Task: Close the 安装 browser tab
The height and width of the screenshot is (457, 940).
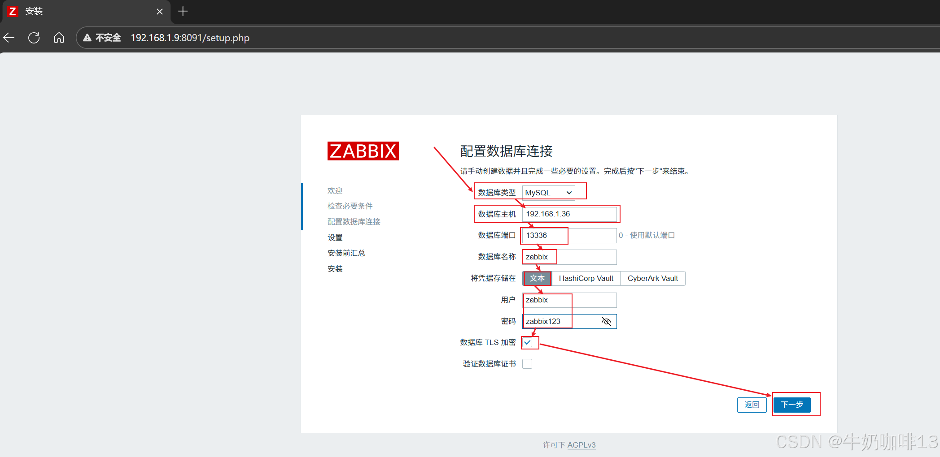Action: [x=160, y=12]
